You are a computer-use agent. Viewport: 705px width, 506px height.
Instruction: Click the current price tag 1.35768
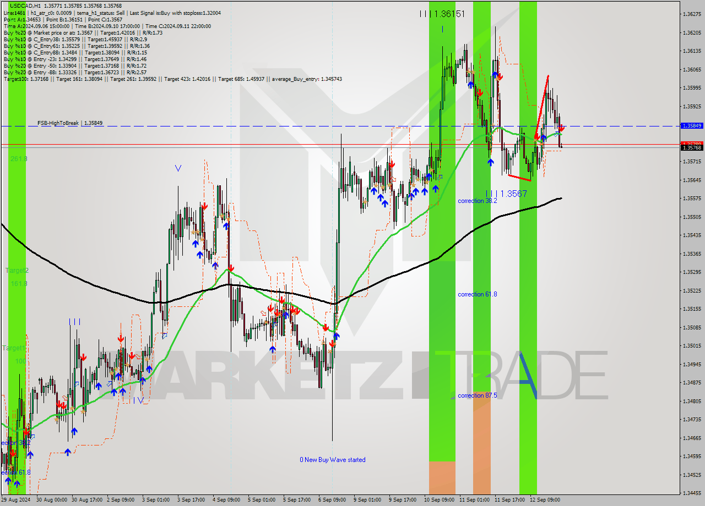point(692,147)
